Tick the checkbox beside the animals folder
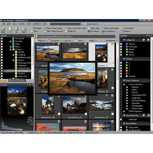 point(2,52)
